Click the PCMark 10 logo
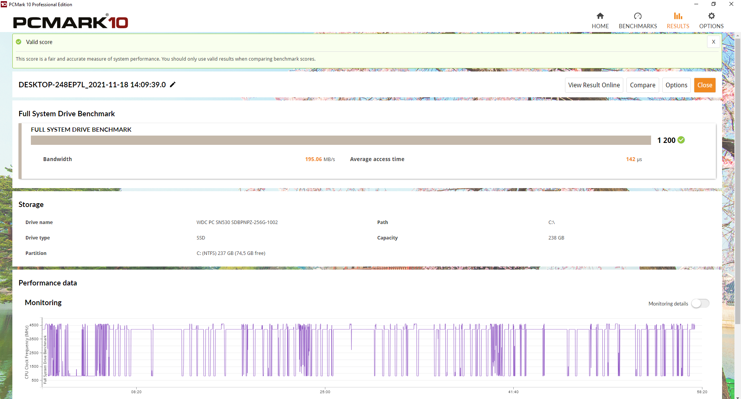This screenshot has width=741, height=399. (71, 22)
